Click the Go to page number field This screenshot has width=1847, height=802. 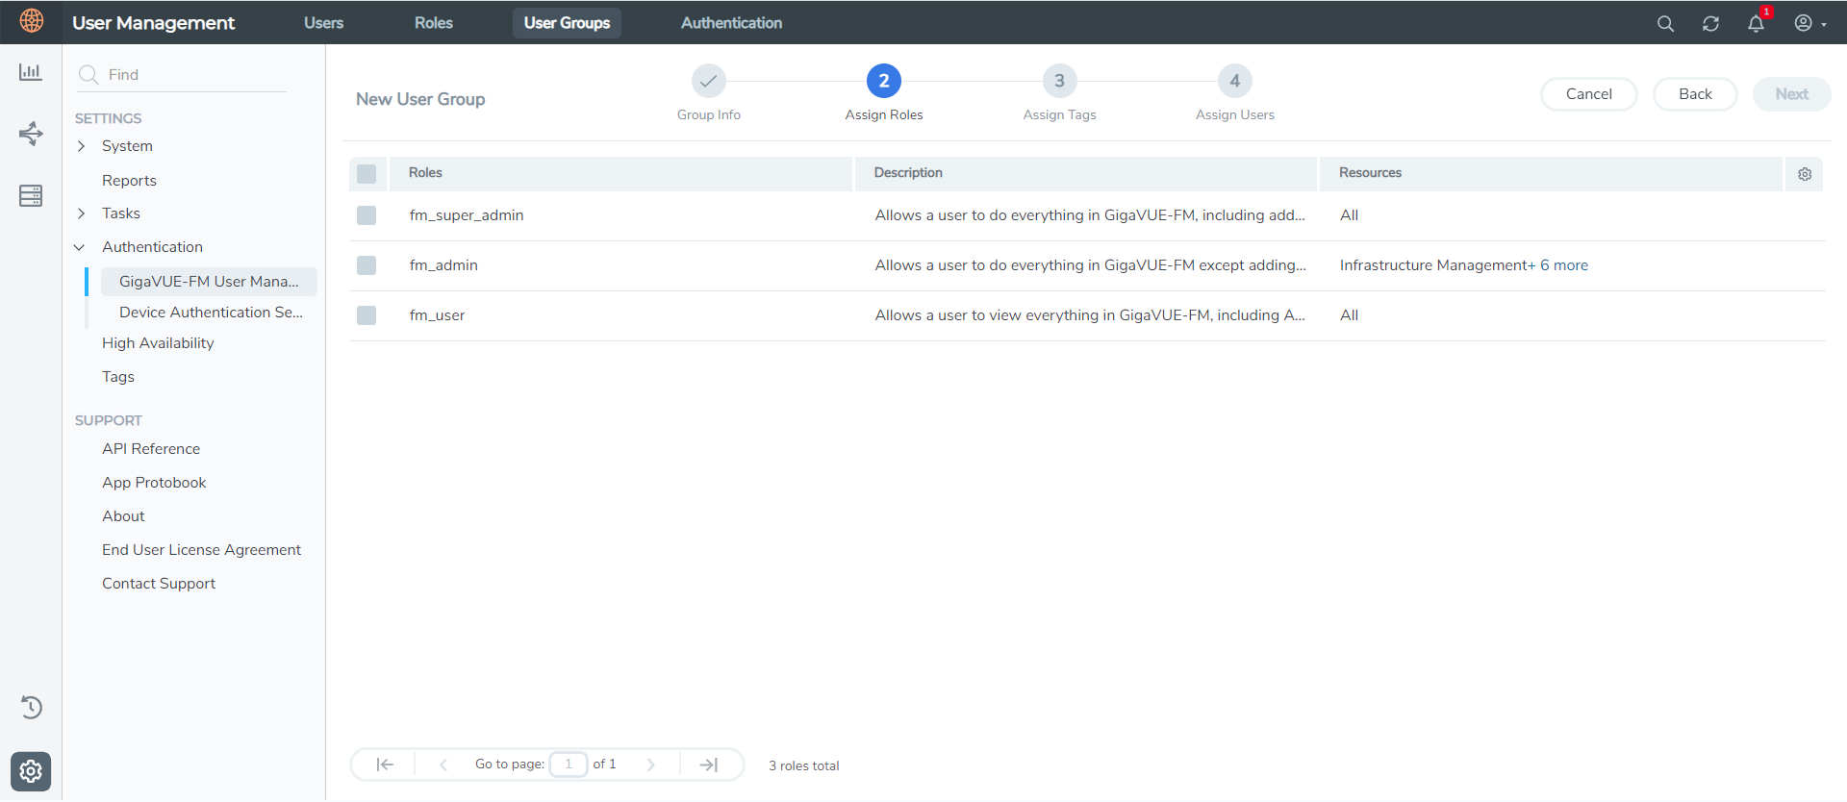point(569,764)
